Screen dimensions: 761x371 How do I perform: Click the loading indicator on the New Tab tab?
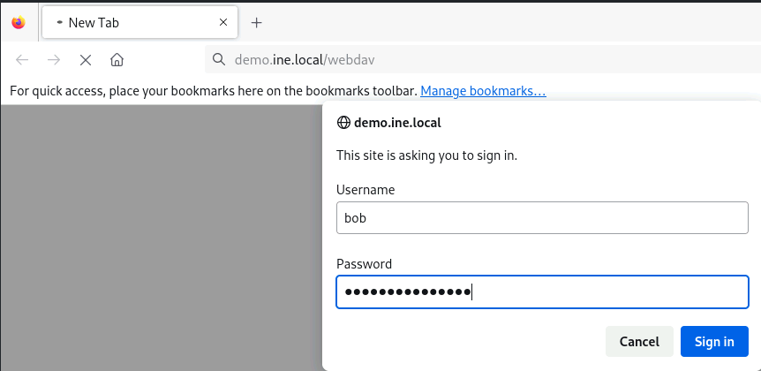point(58,23)
